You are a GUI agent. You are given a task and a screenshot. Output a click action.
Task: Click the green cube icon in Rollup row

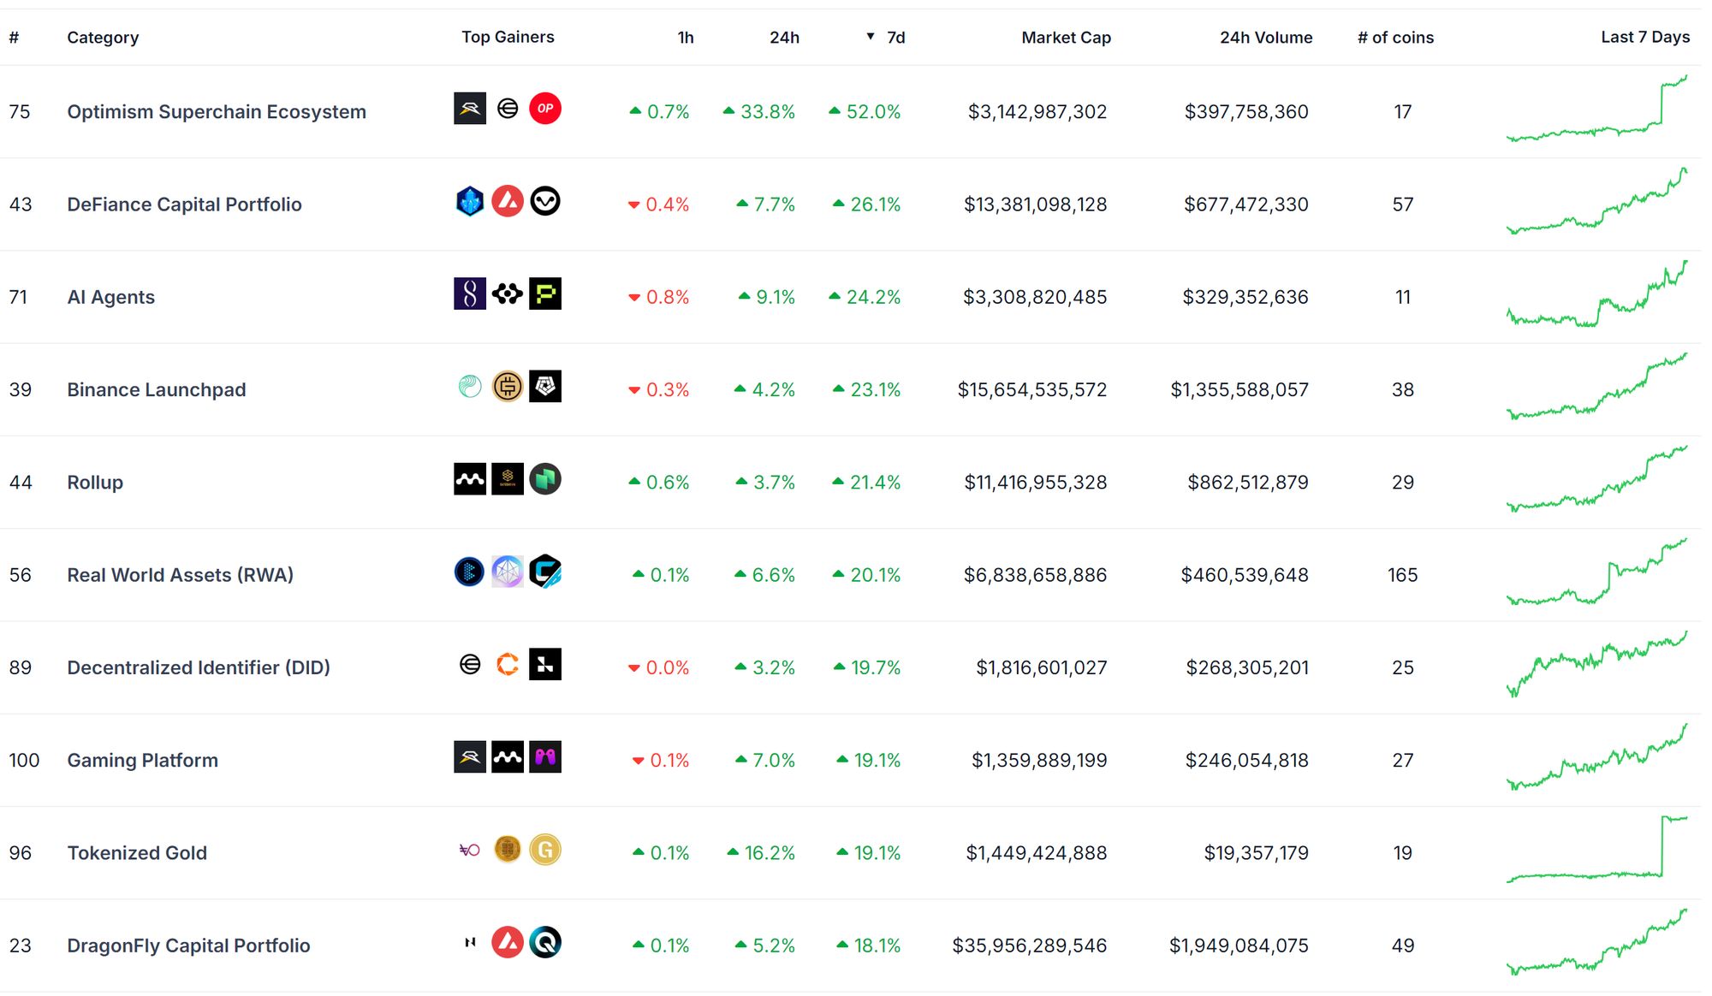click(544, 479)
